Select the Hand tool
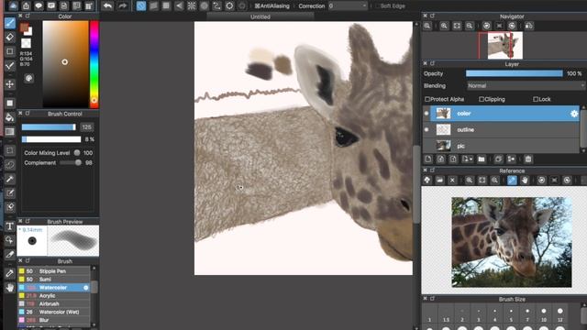 pos(10,287)
